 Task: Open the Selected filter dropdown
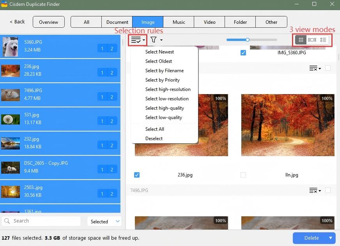click(x=104, y=221)
